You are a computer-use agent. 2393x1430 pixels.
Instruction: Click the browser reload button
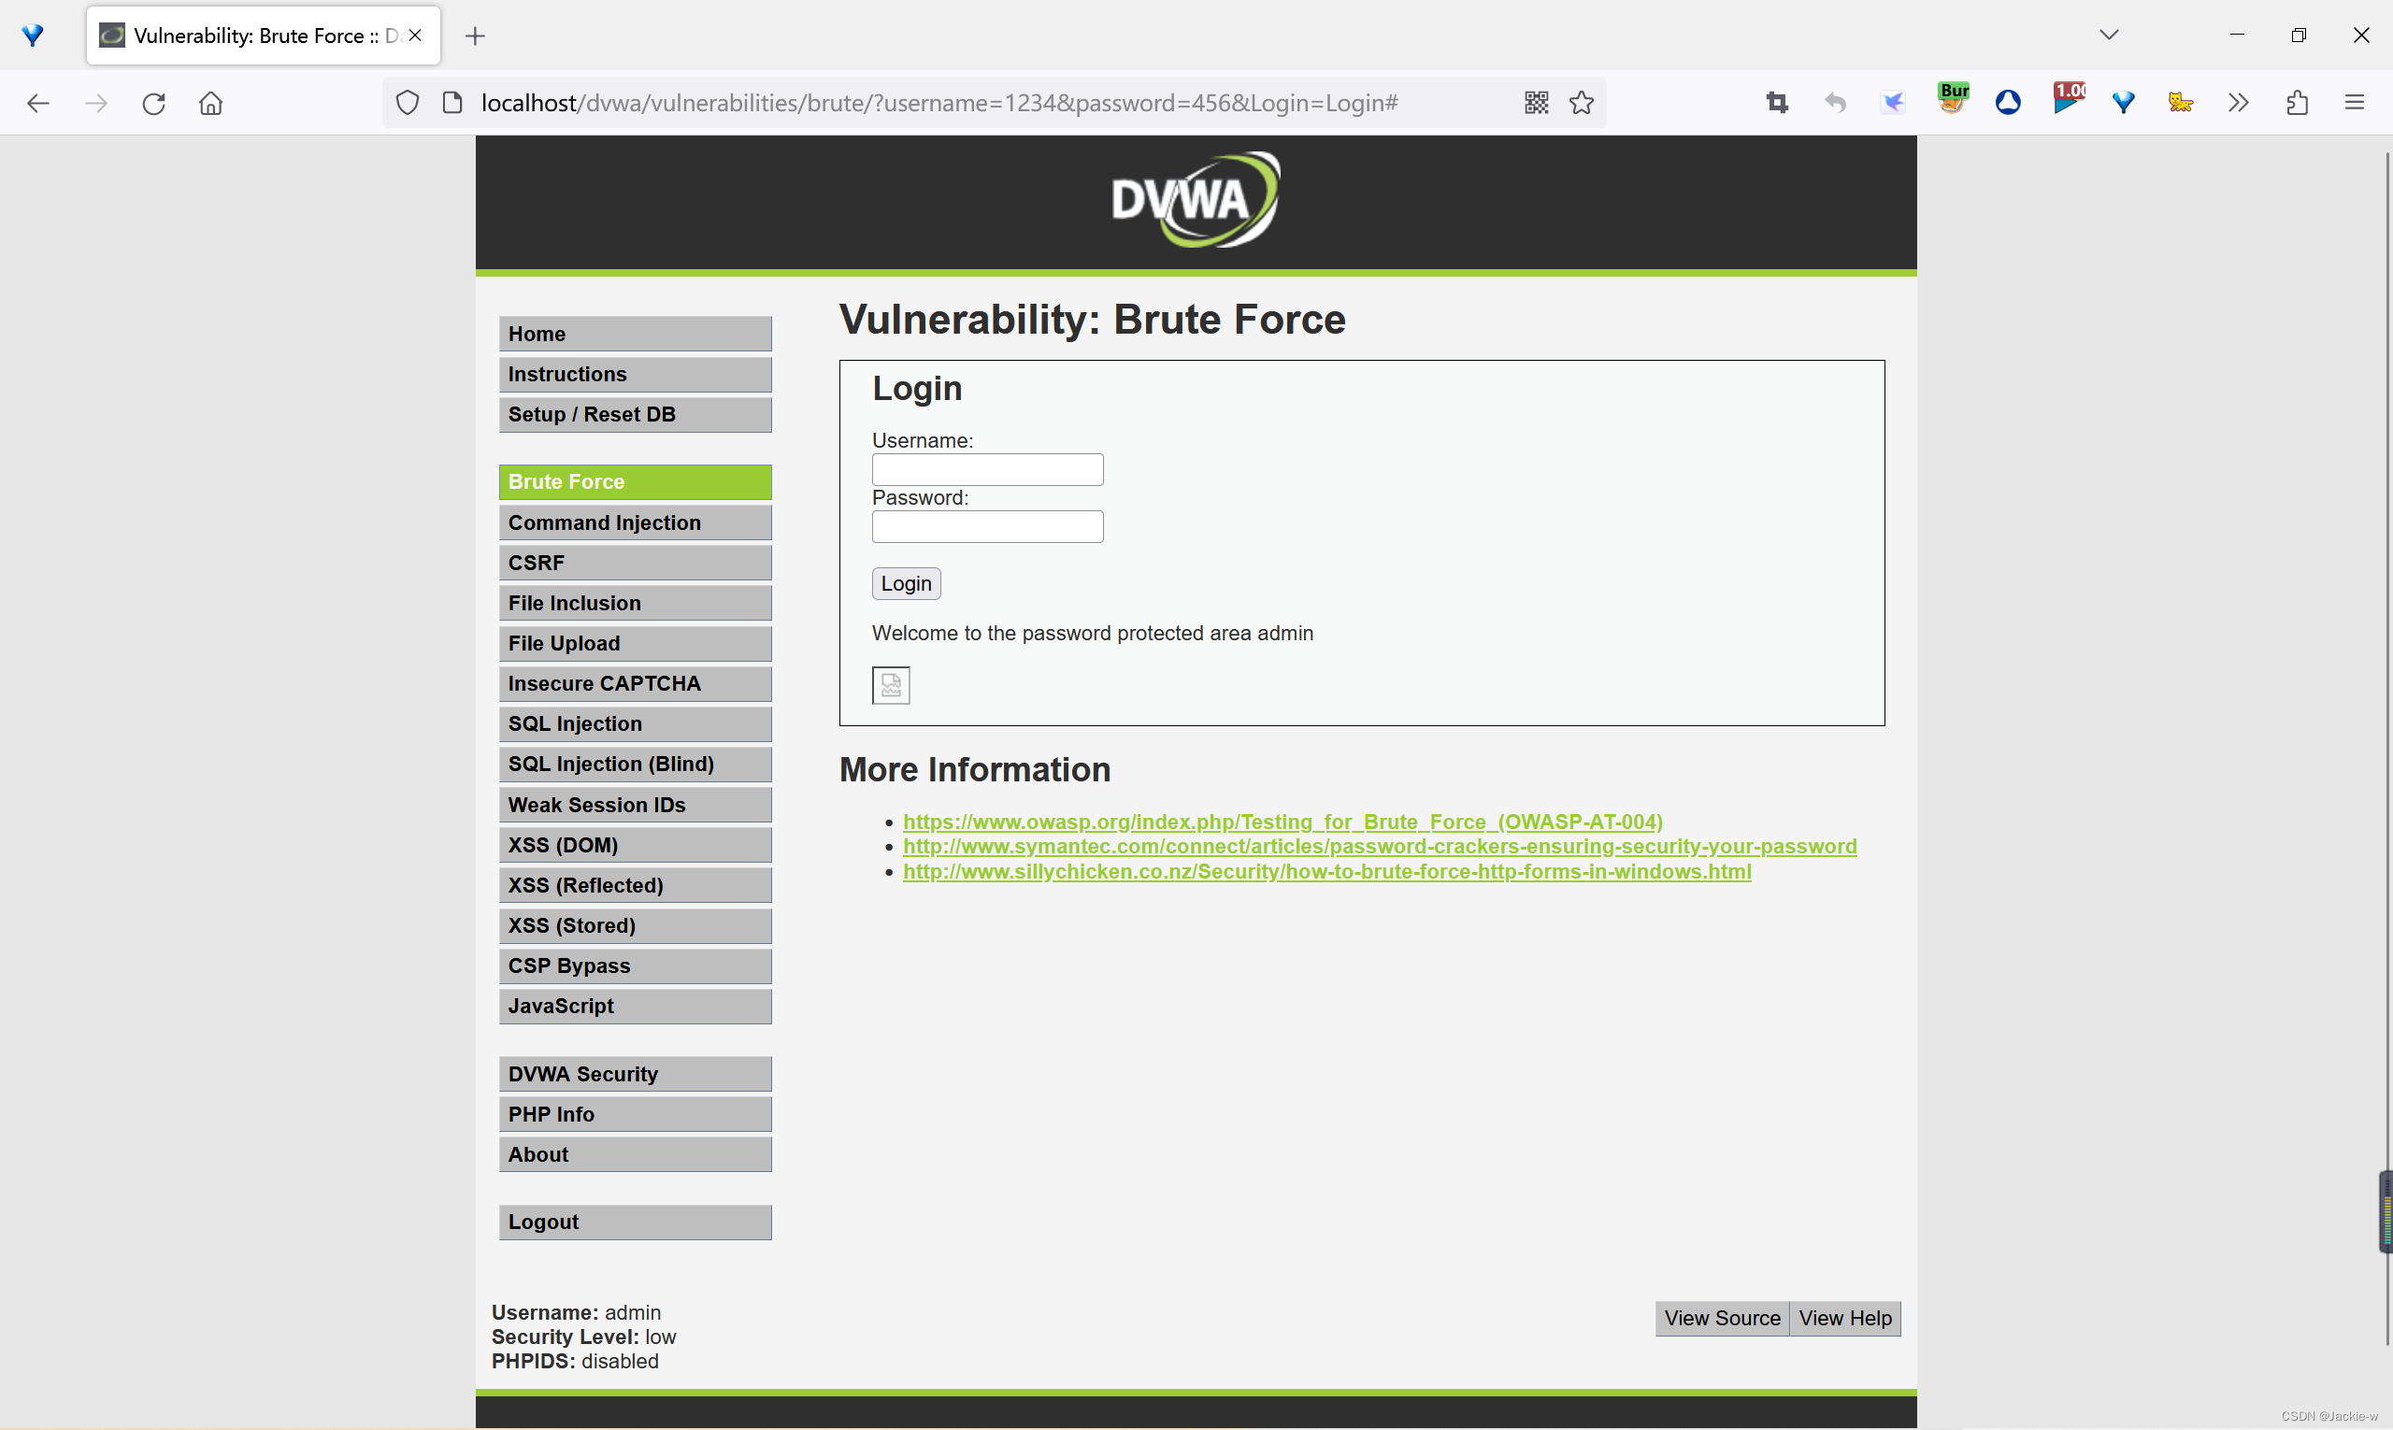pos(154,103)
